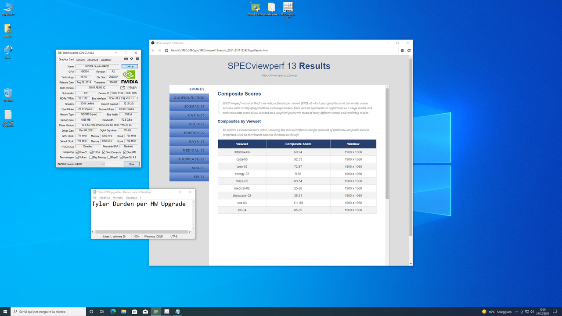The image size is (562, 316).
Task: Open the notification center icon
Action: click(x=555, y=312)
